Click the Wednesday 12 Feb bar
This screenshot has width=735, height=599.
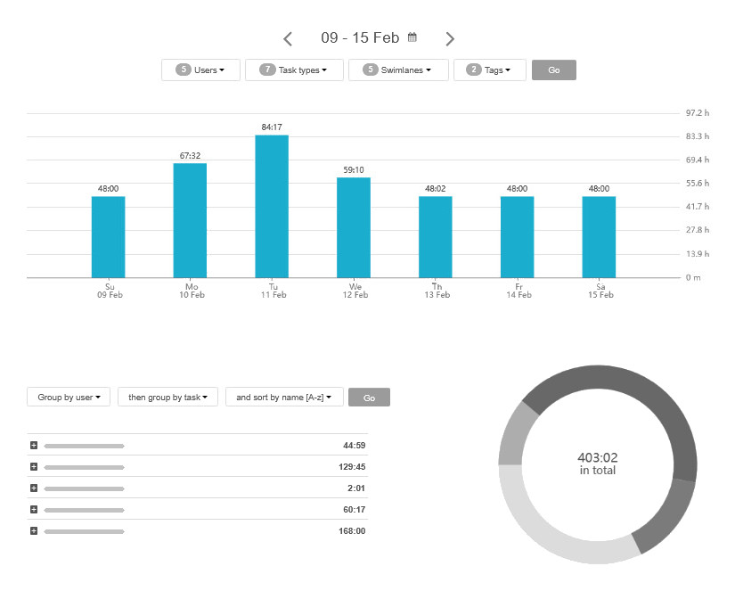pos(354,227)
